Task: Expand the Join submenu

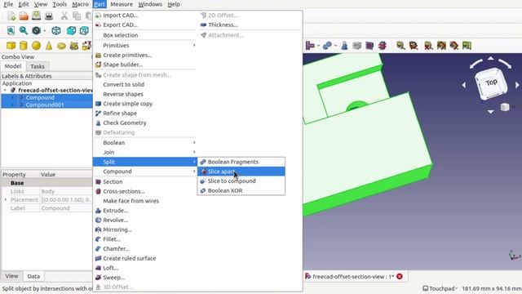Action: 145,153
